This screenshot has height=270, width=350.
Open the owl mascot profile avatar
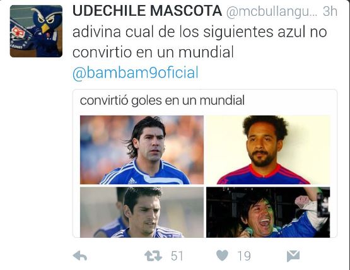36,31
